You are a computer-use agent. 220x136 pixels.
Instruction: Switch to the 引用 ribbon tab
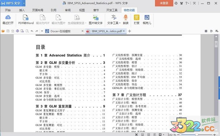point(53,10)
